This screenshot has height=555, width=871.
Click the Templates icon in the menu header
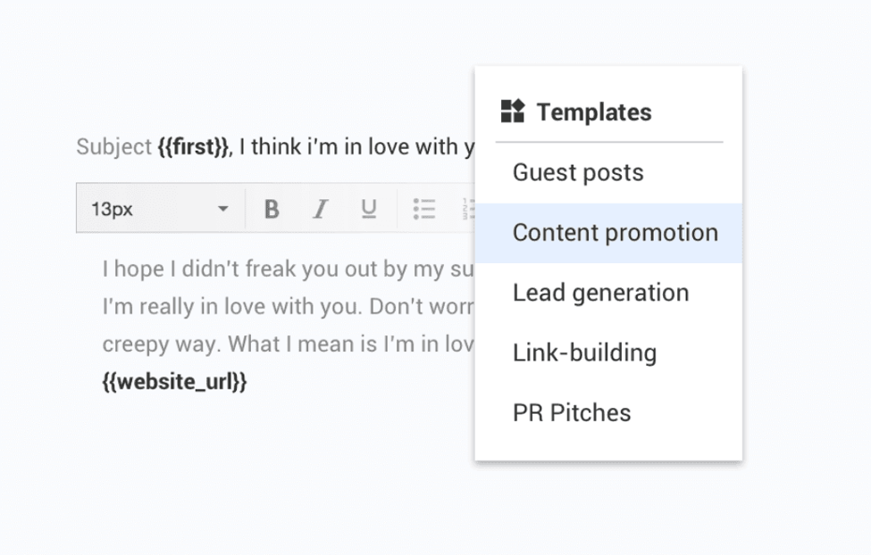point(512,112)
